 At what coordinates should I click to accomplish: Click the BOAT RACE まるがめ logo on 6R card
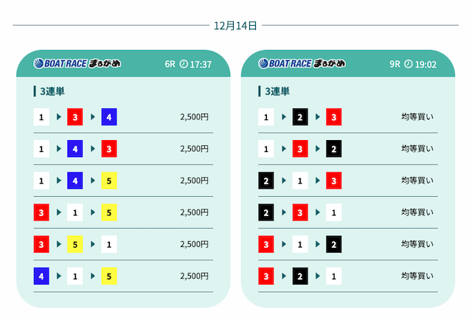tap(77, 64)
